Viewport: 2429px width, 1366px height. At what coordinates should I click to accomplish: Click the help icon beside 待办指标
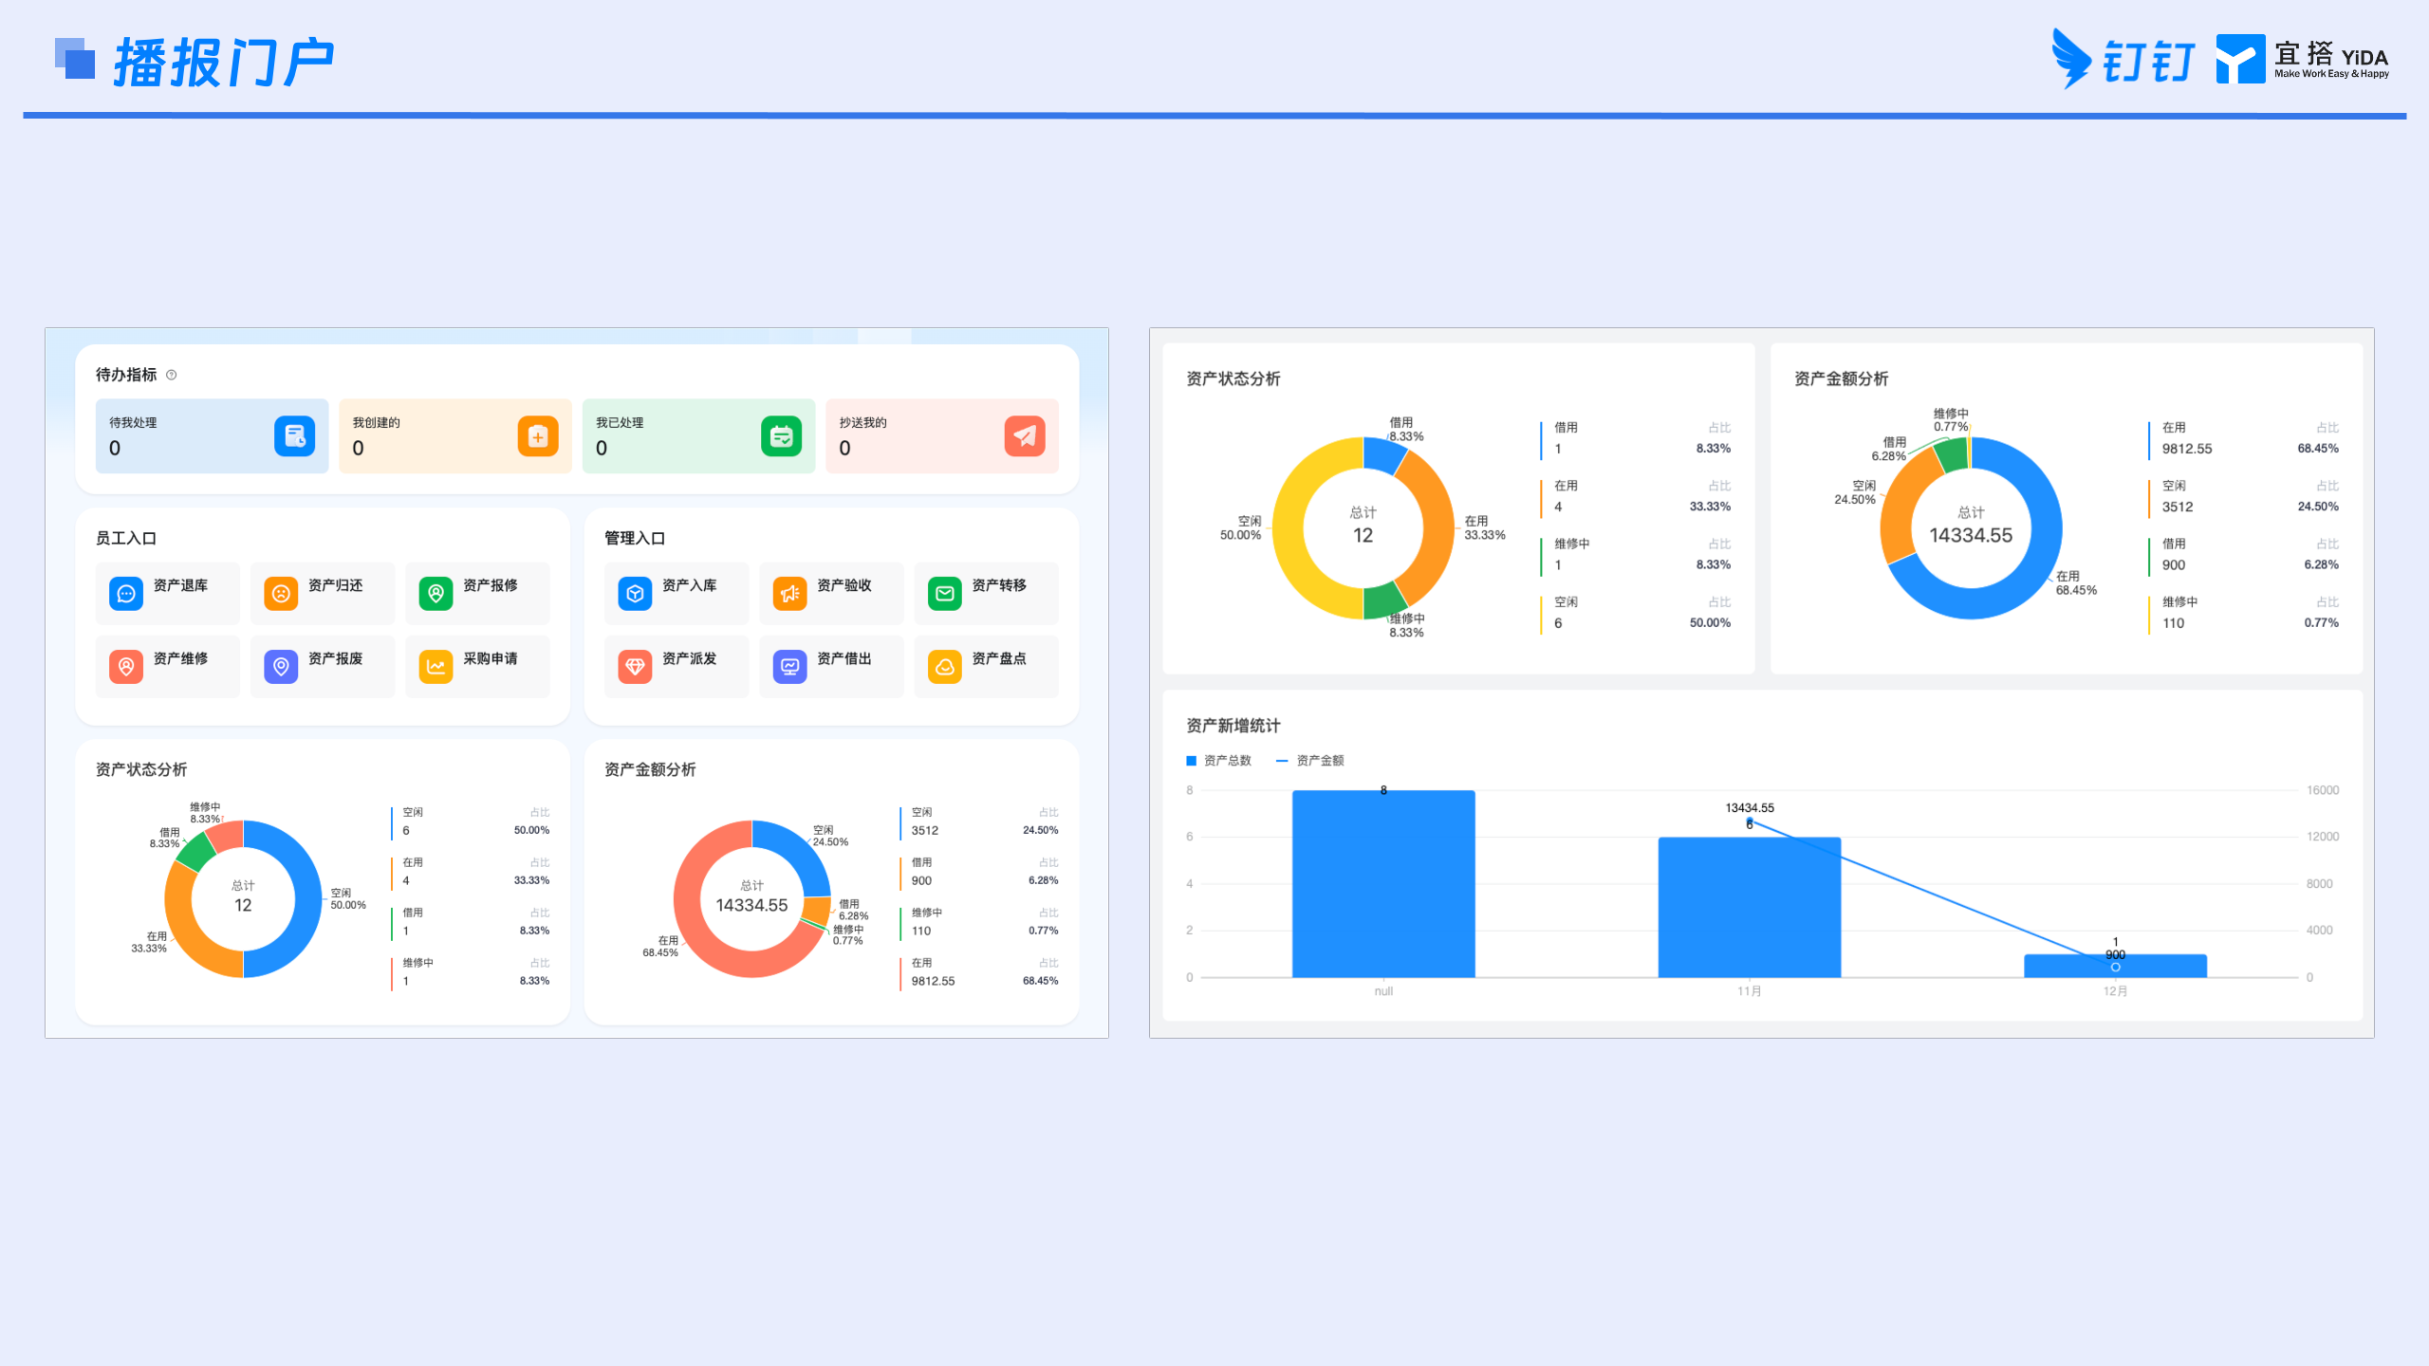[x=172, y=375]
